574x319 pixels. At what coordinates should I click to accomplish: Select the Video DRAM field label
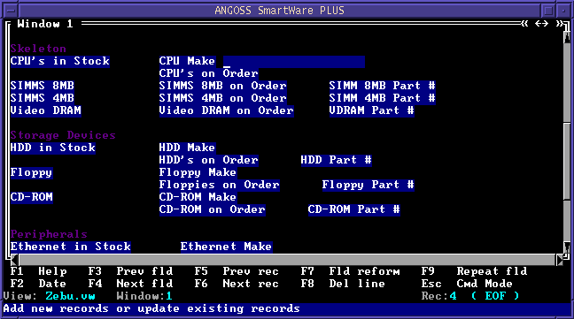[x=46, y=110]
